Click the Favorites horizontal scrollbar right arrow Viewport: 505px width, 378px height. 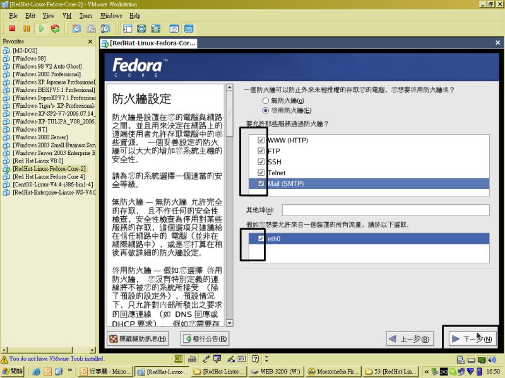click(93, 350)
